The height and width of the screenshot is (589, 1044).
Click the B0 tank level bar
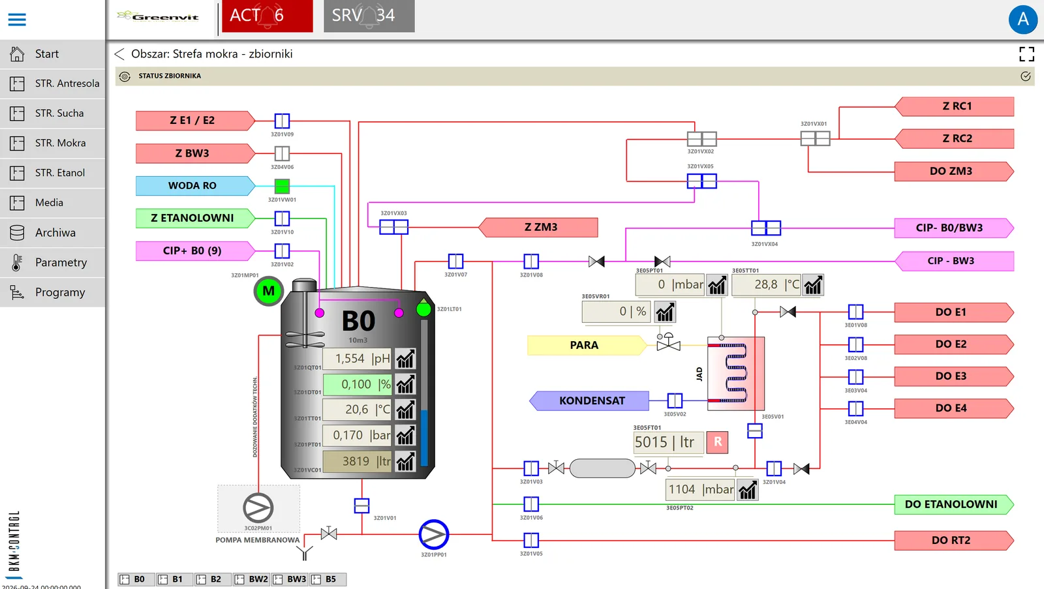(424, 393)
